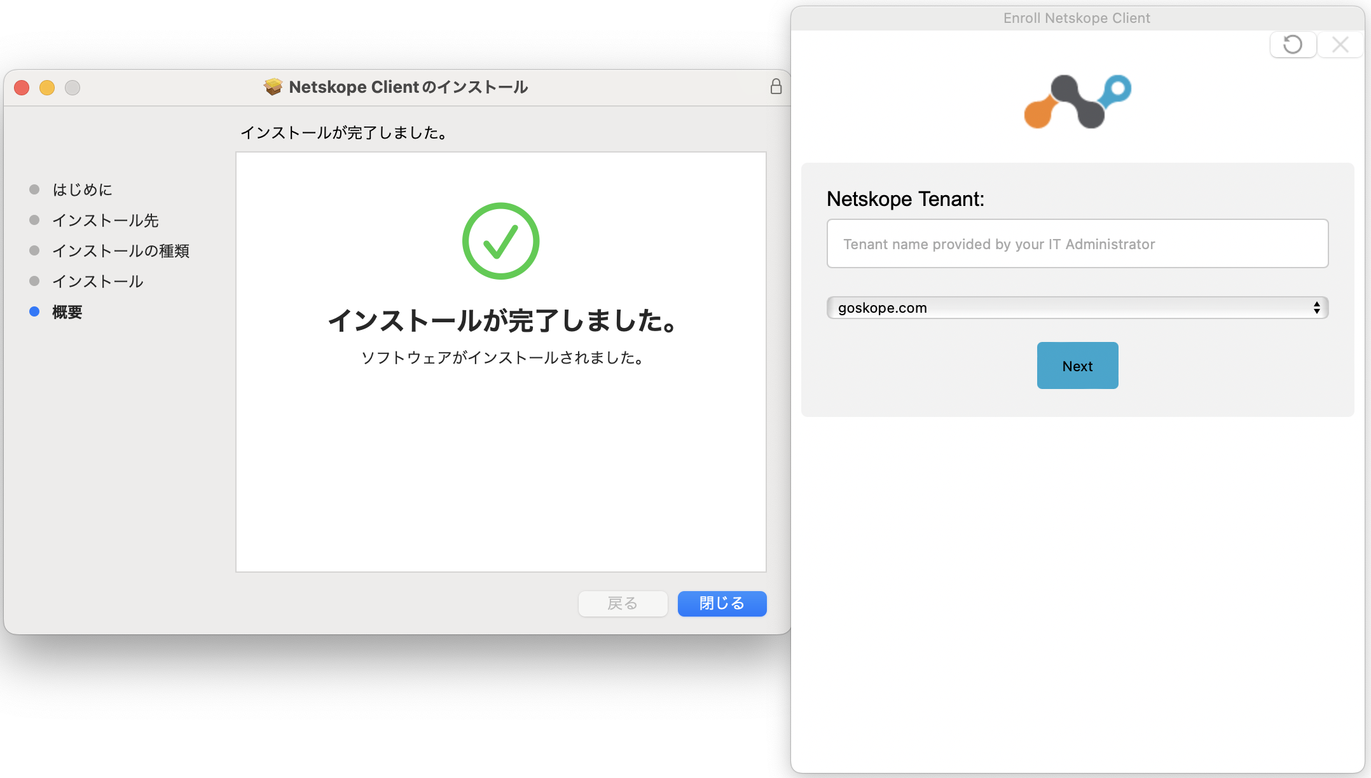
Task: Click the red close button of installer window
Action: pos(22,87)
